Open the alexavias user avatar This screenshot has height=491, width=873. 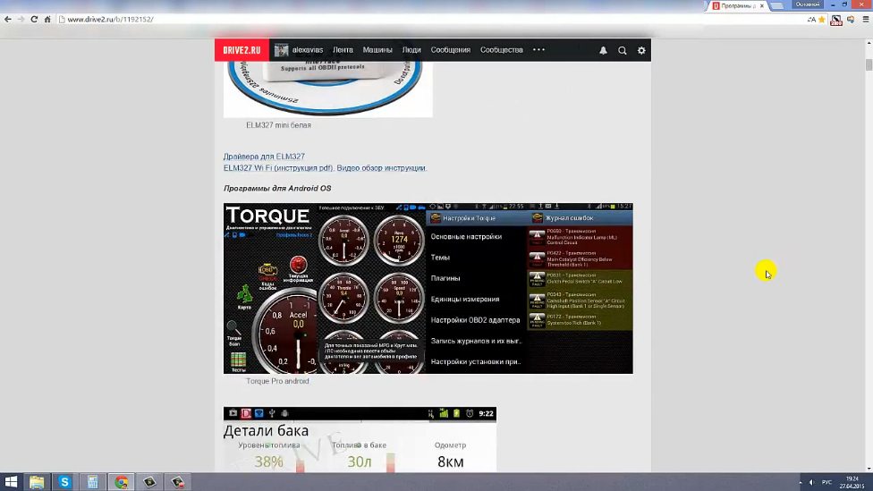point(281,50)
